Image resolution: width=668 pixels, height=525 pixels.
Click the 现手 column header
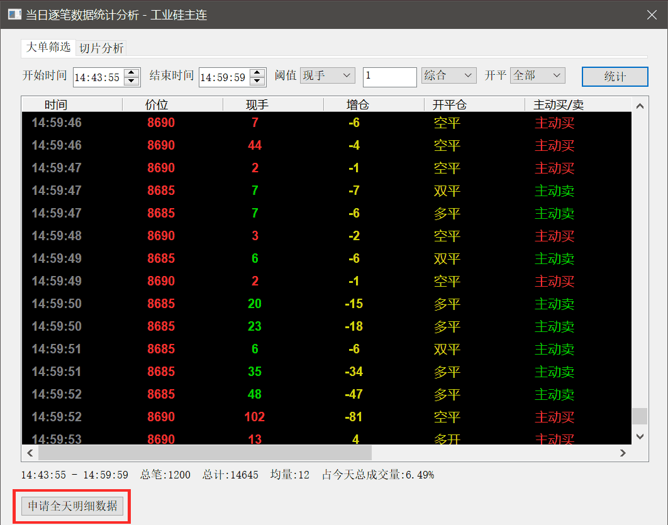257,104
